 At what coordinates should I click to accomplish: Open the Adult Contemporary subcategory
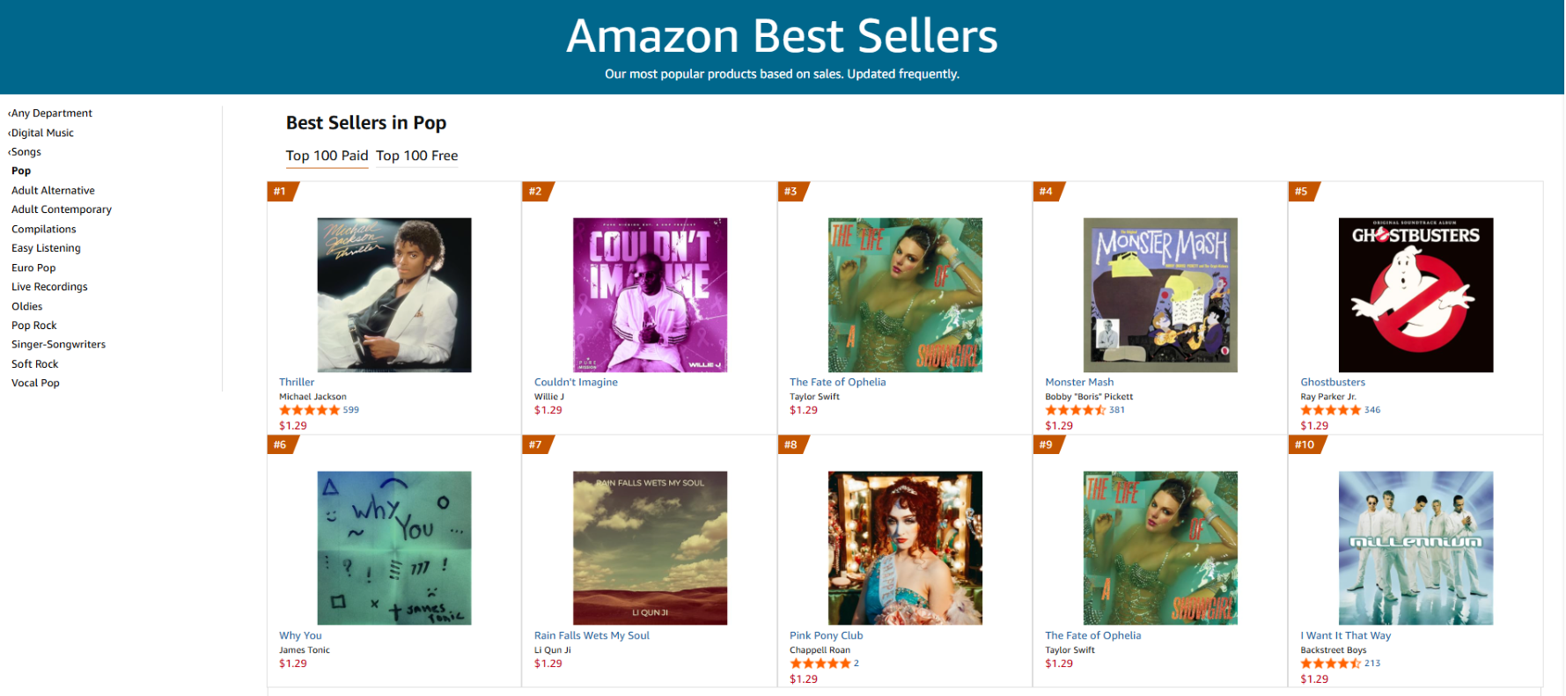62,209
